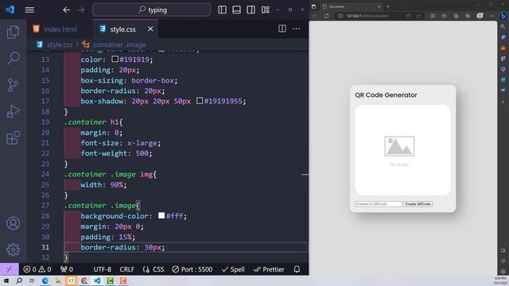The width and height of the screenshot is (509, 286).
Task: Open Run and Debug view
Action: [13, 111]
